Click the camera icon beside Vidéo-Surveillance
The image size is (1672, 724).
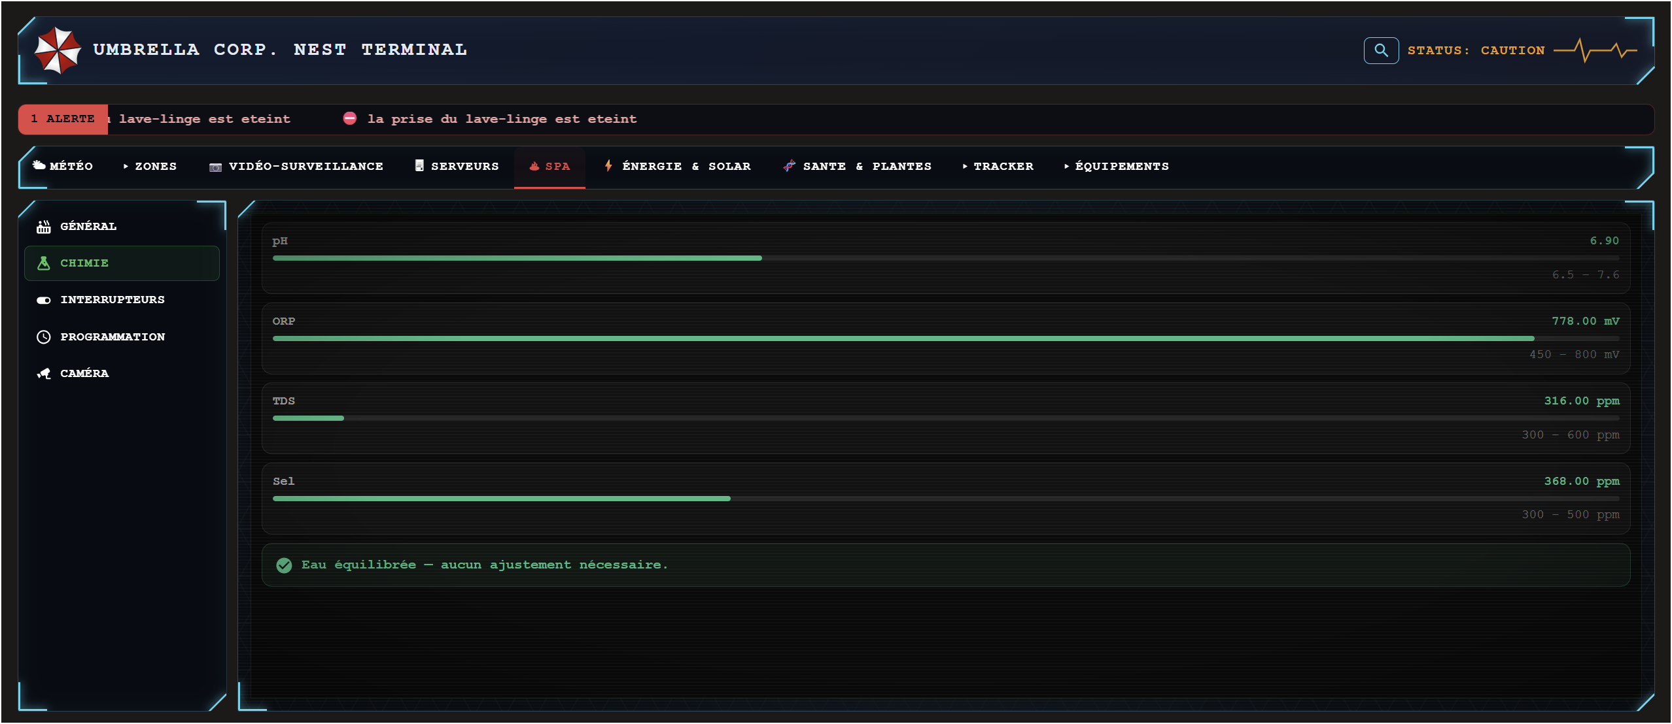[x=215, y=167]
